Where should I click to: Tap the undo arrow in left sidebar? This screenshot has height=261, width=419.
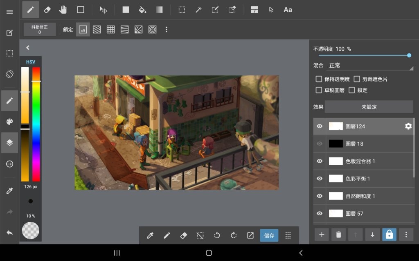[x=10, y=232]
